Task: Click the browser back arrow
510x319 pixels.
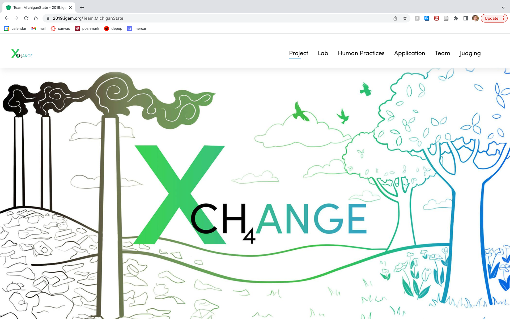Action: coord(7,18)
